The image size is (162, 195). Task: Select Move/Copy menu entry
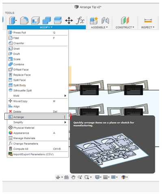(38, 101)
